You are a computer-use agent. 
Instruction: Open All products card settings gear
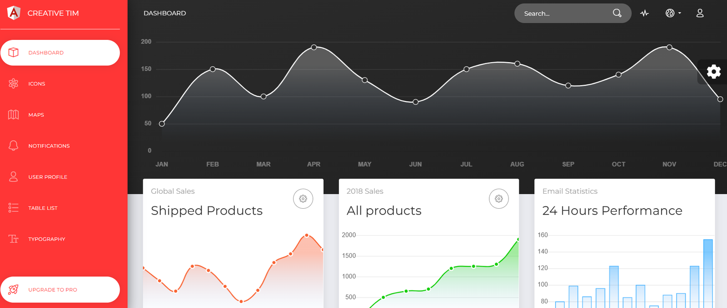tap(499, 199)
